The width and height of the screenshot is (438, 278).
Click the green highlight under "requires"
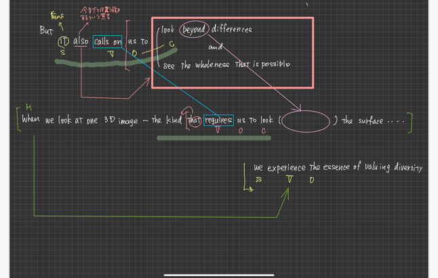214,138
